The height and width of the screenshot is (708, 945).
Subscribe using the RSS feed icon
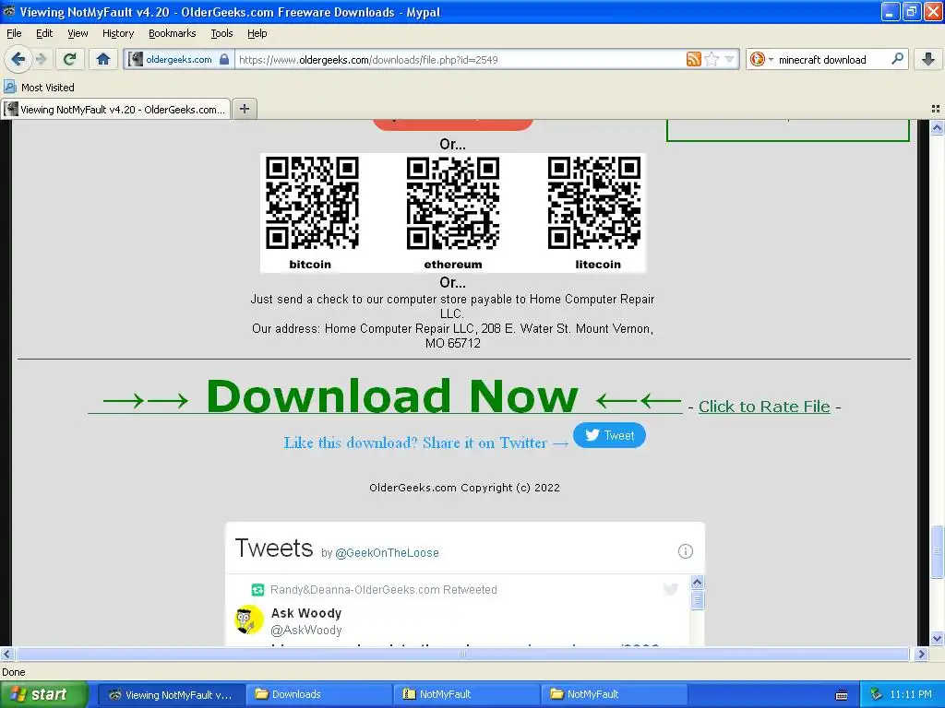[694, 59]
